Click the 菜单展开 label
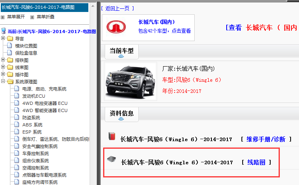The height and width of the screenshot is (185, 299). click(16, 17)
